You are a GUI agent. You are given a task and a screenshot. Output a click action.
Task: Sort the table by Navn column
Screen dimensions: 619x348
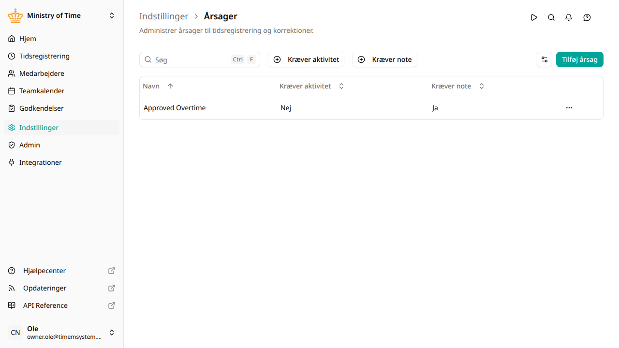click(158, 86)
